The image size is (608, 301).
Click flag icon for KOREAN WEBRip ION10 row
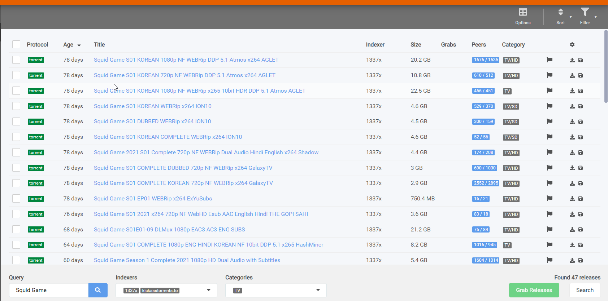550,106
